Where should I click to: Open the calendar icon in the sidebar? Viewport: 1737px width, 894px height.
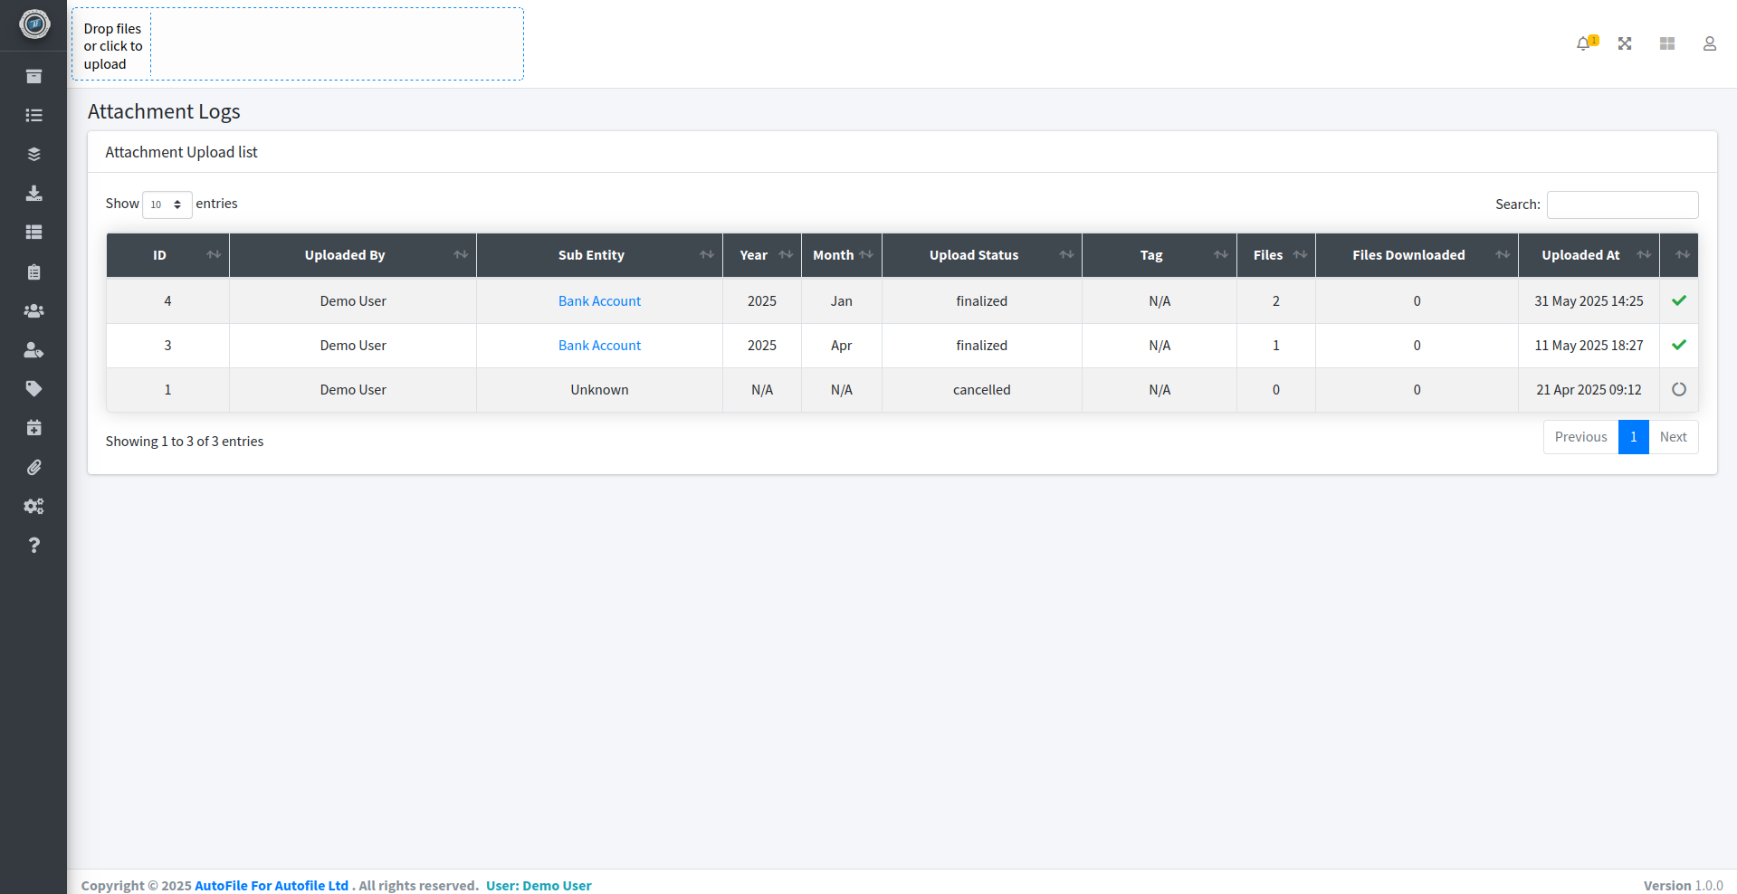coord(33,427)
